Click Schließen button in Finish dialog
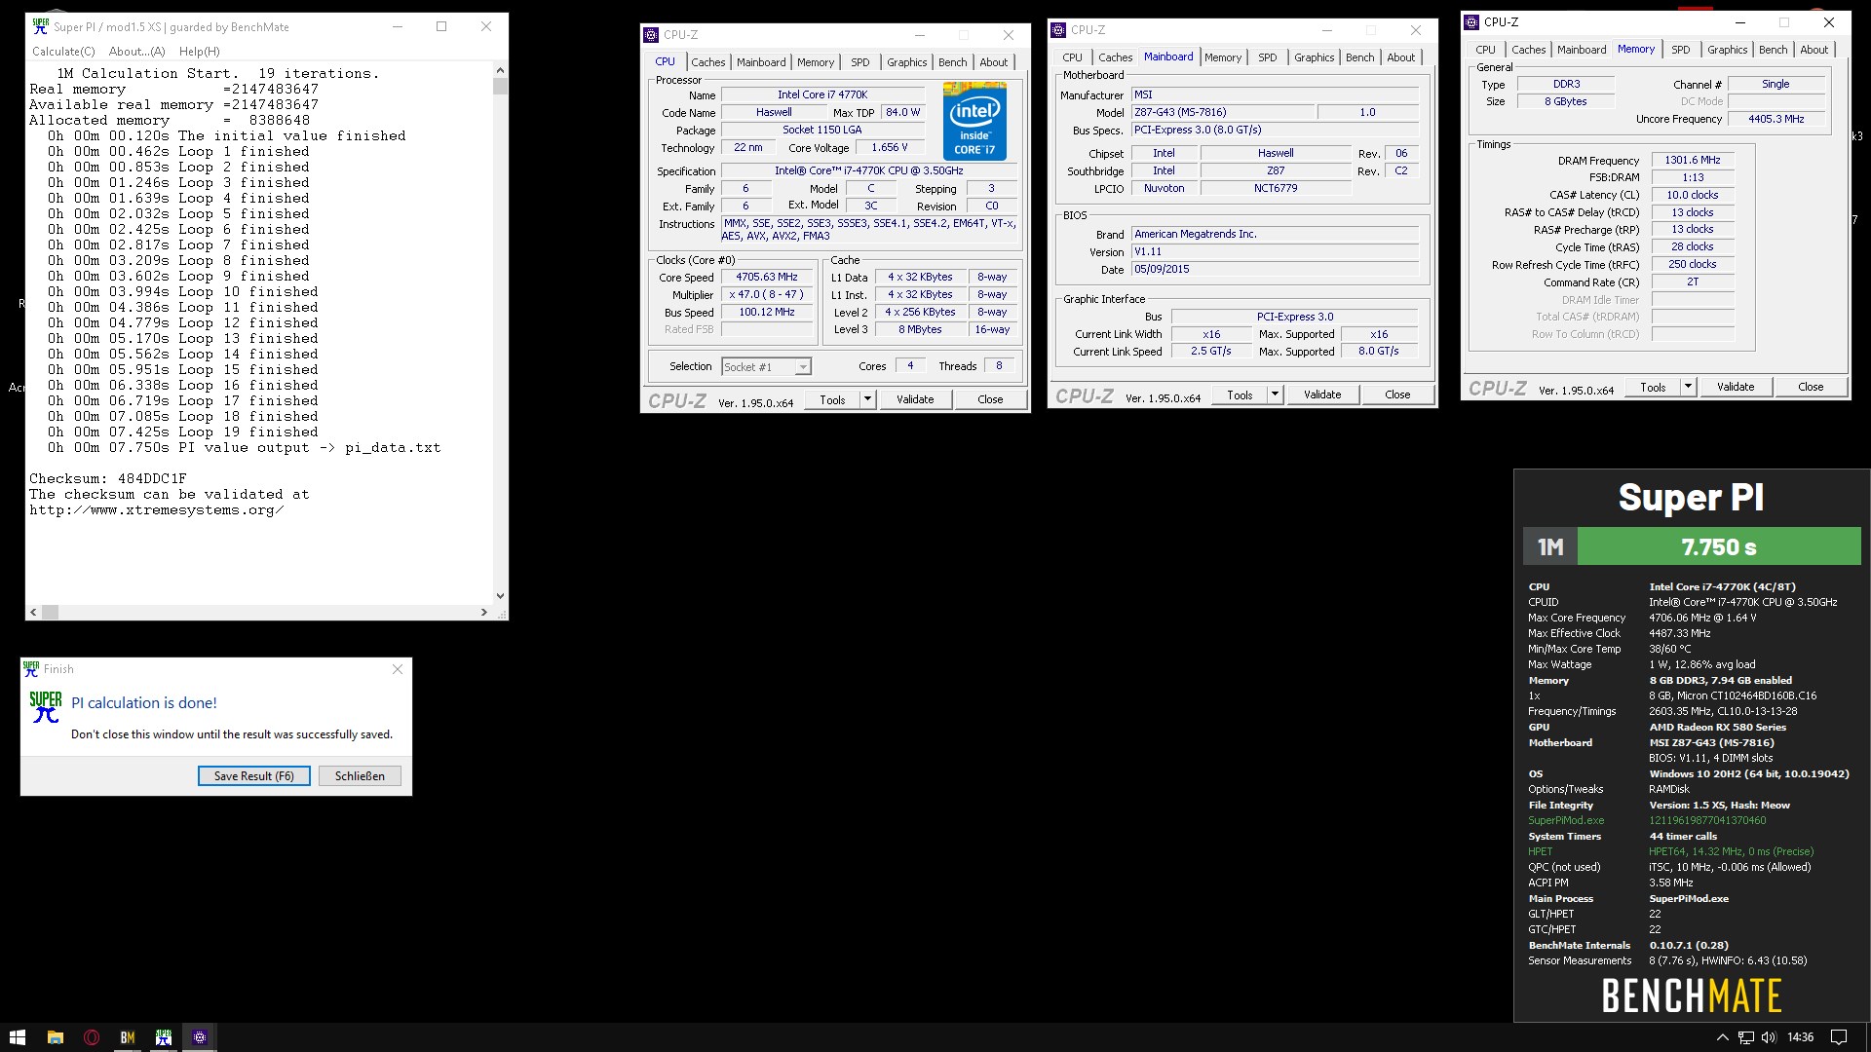This screenshot has width=1871, height=1052. click(360, 776)
